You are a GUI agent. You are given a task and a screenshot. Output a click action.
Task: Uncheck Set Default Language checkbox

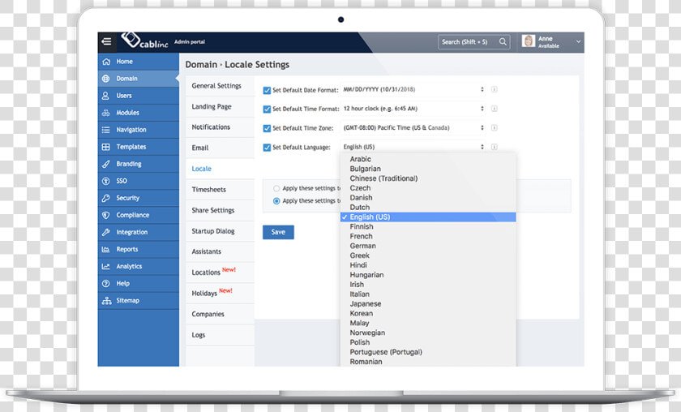(267, 148)
